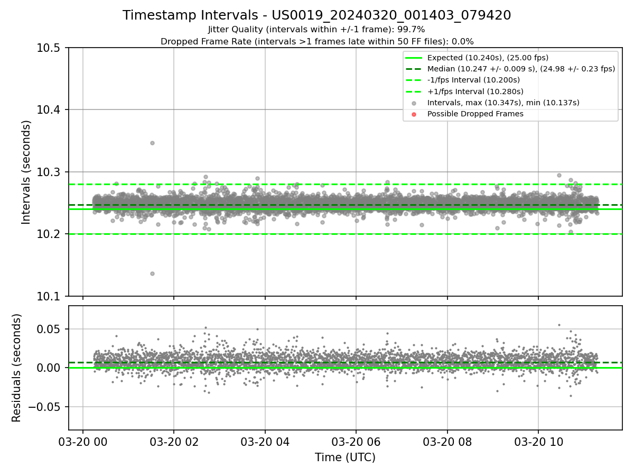Click the Time (UTC) x-axis label
Image resolution: width=634 pixels, height=476 pixels.
pos(345,457)
